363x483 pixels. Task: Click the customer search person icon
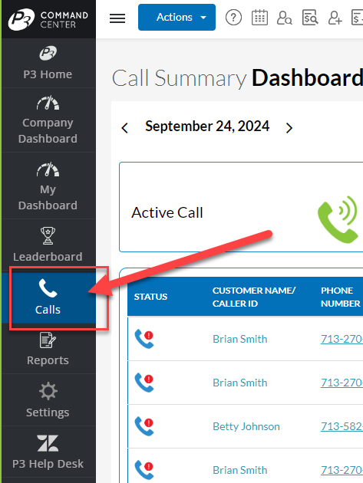tap(285, 18)
